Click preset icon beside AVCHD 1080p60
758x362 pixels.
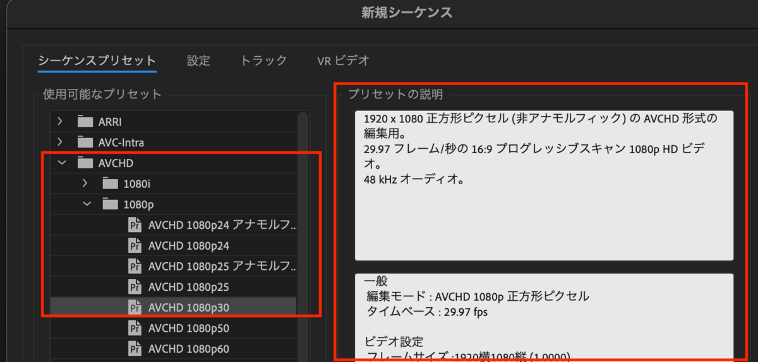point(135,349)
